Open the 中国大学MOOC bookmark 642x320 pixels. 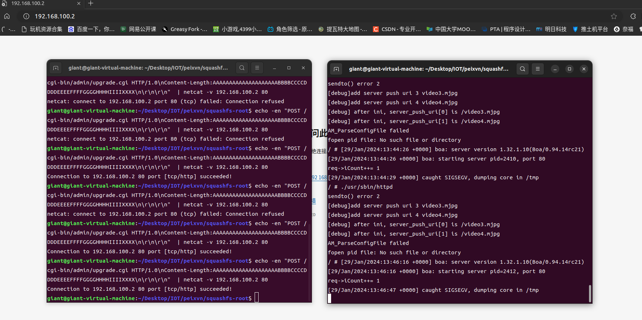click(451, 29)
